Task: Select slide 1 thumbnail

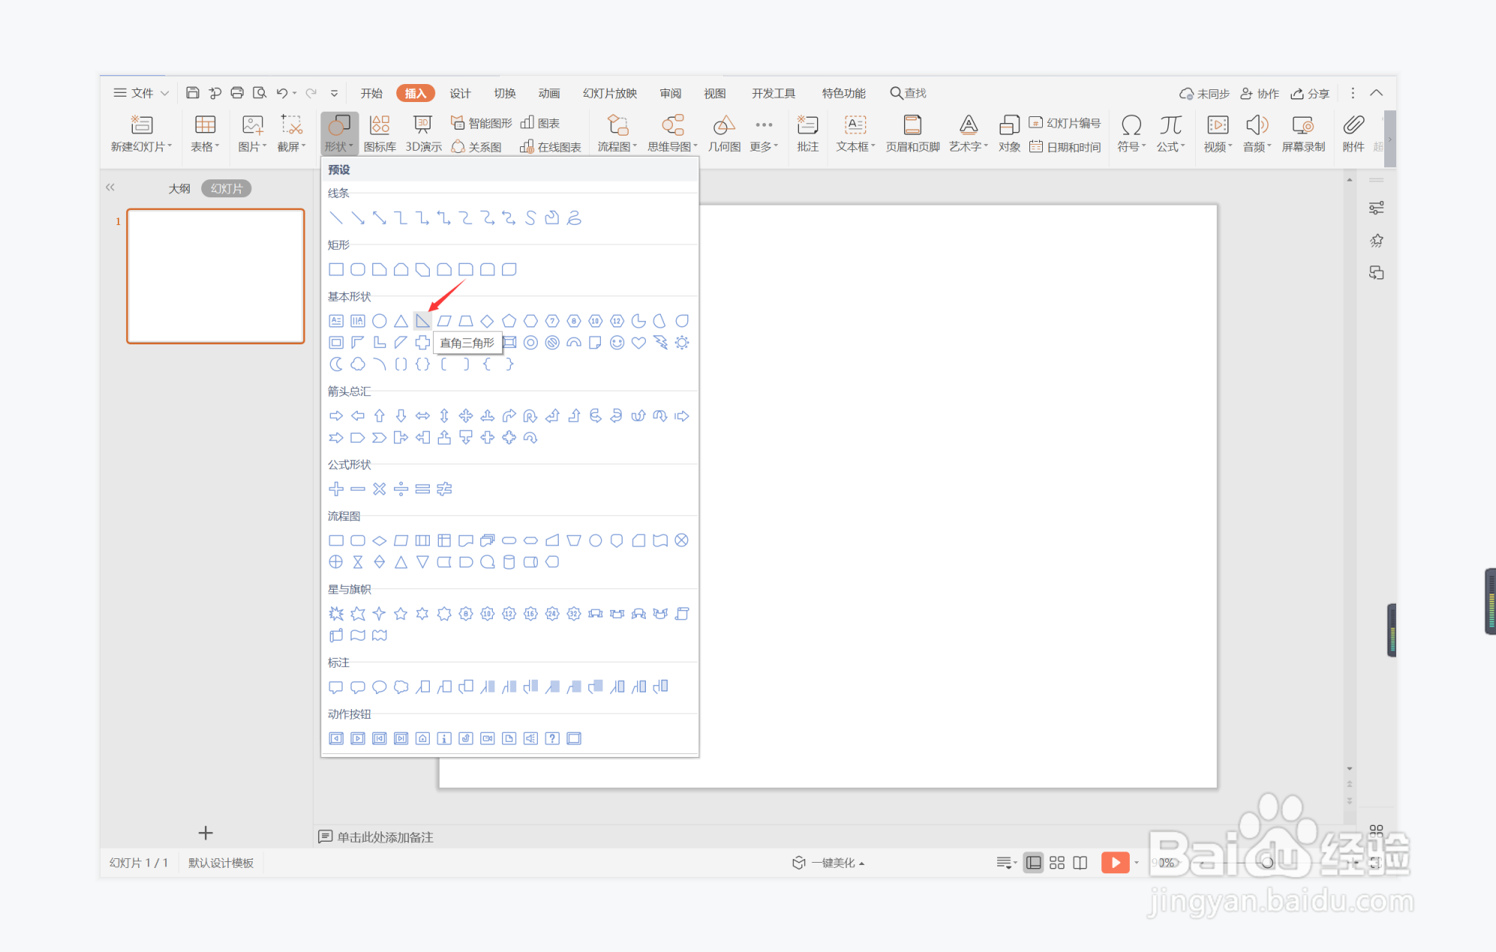Action: (x=215, y=276)
